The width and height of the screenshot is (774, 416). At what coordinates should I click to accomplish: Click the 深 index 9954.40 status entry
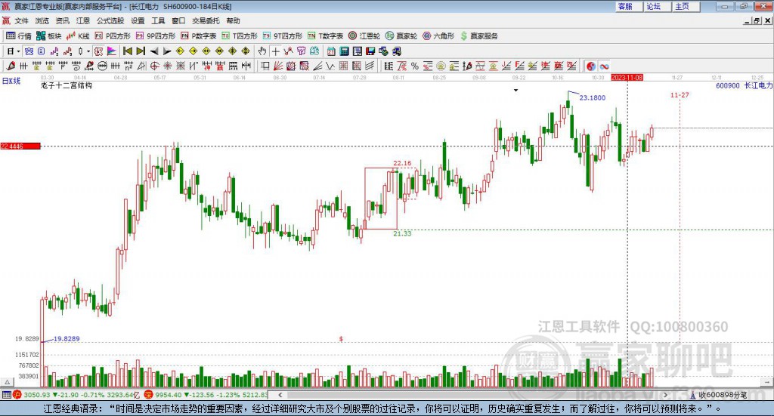[x=206, y=395]
